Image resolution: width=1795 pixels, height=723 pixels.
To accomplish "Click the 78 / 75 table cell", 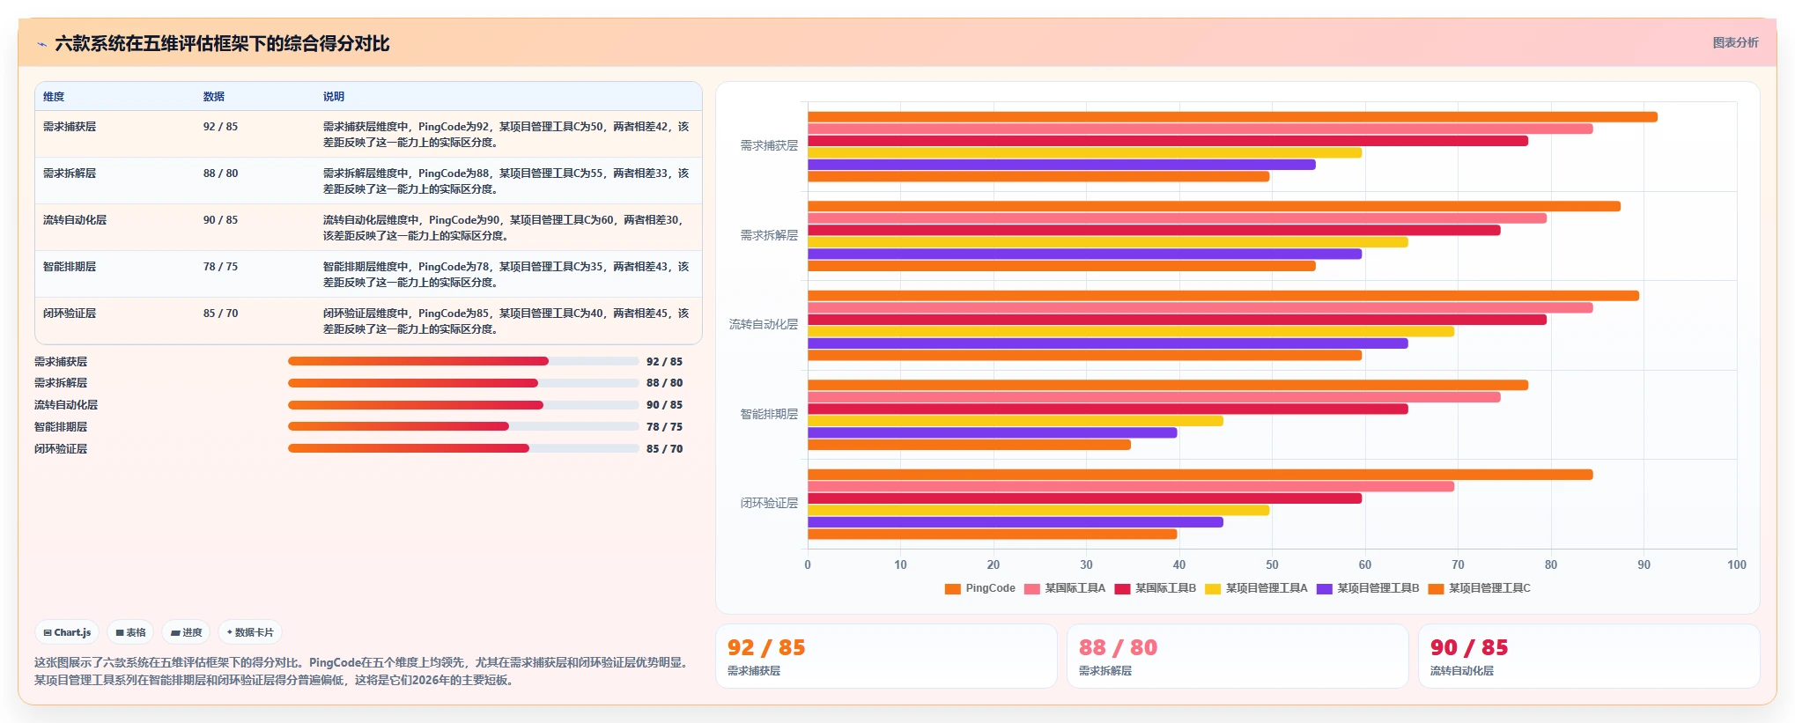I will (x=220, y=267).
